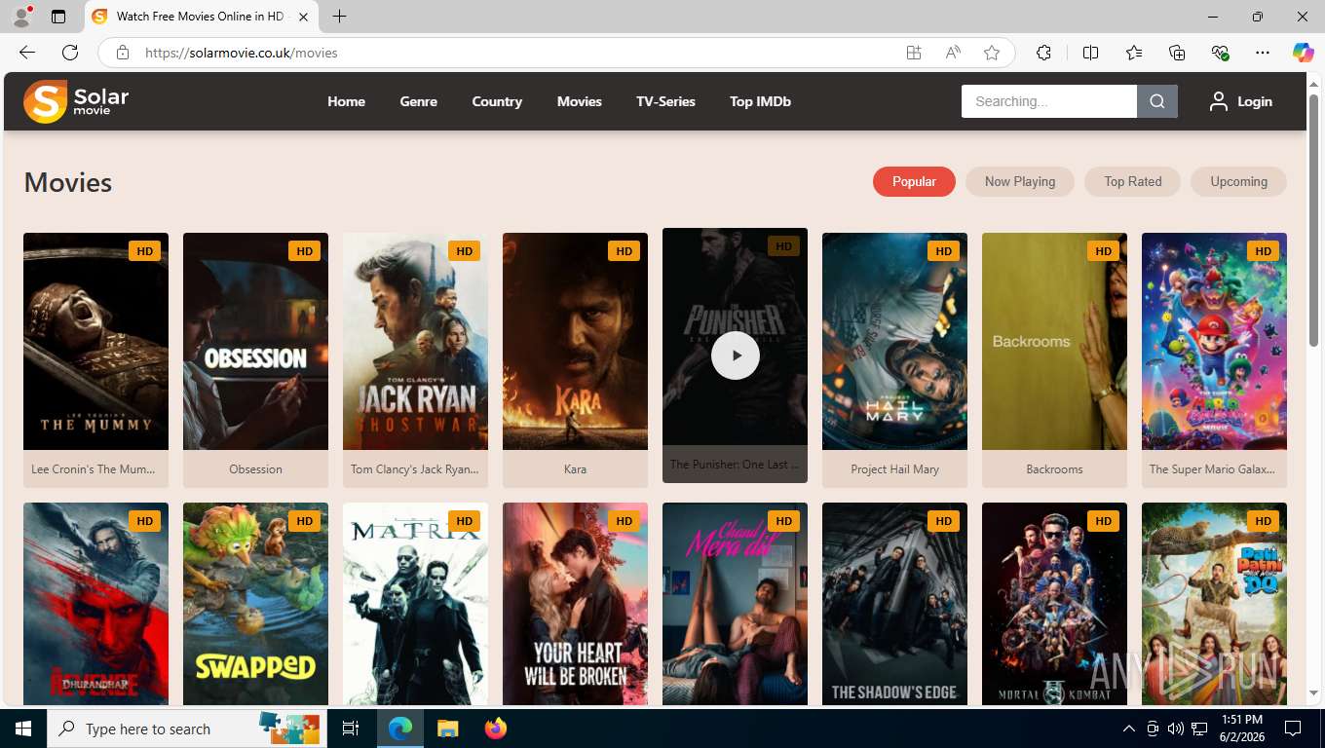
Task: Open the Action Center notifications icon
Action: point(1293,729)
